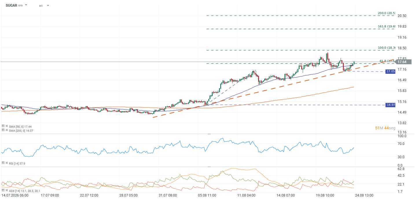The image size is (415, 200).
Task: Click the 28.07 05:00 time axis label
Action: [x=128, y=195]
